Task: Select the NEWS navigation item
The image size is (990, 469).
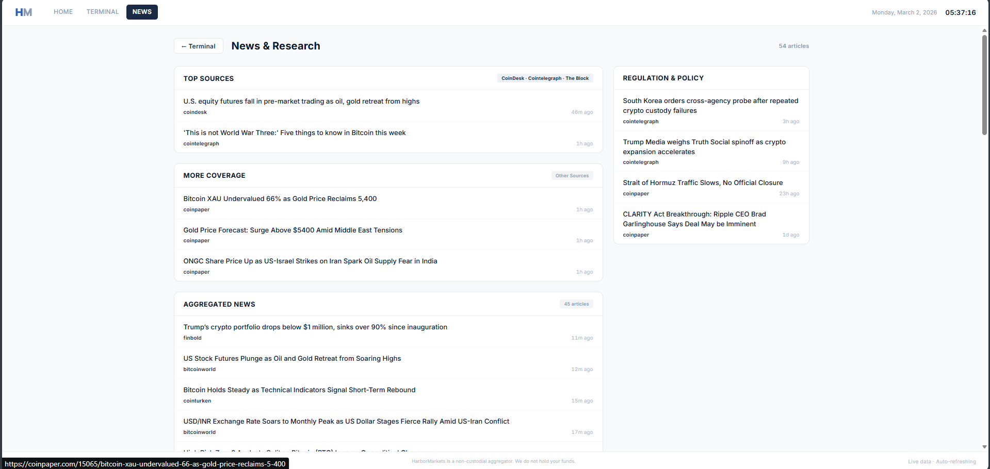Action: 142,12
